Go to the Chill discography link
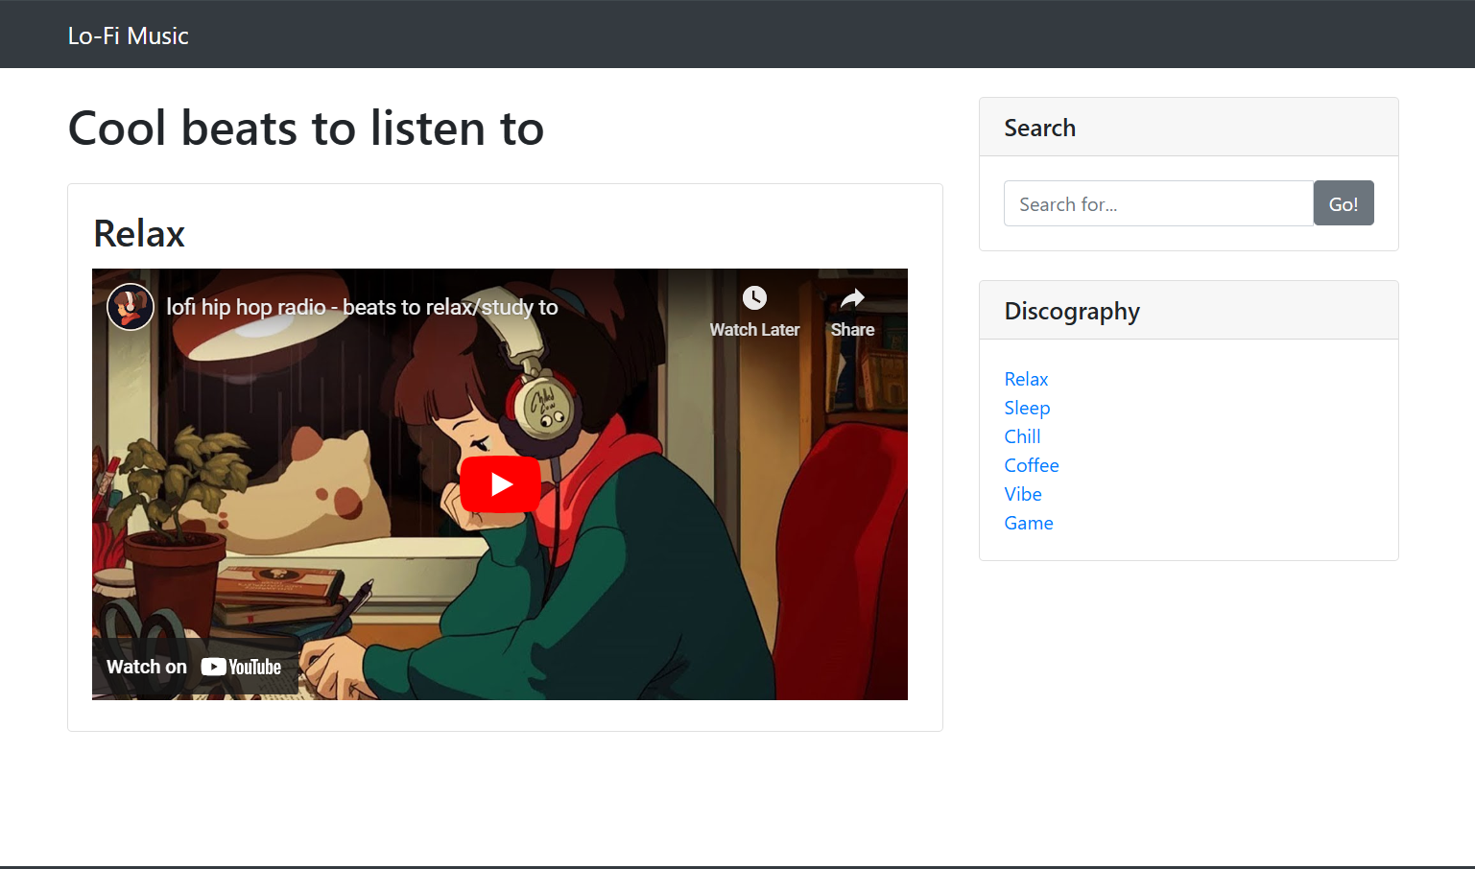The image size is (1475, 869). click(x=1022, y=436)
